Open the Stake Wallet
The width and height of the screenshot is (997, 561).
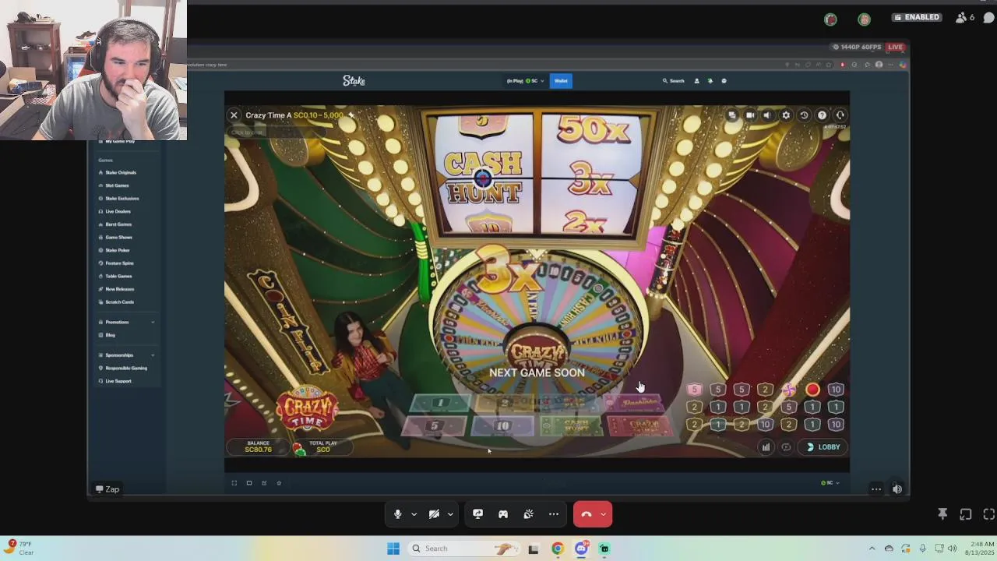561,81
